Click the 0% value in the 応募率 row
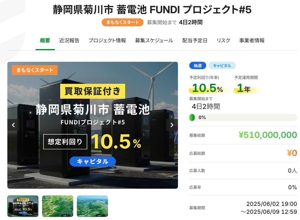Viewport: 300px width, 220px height. click(x=293, y=187)
